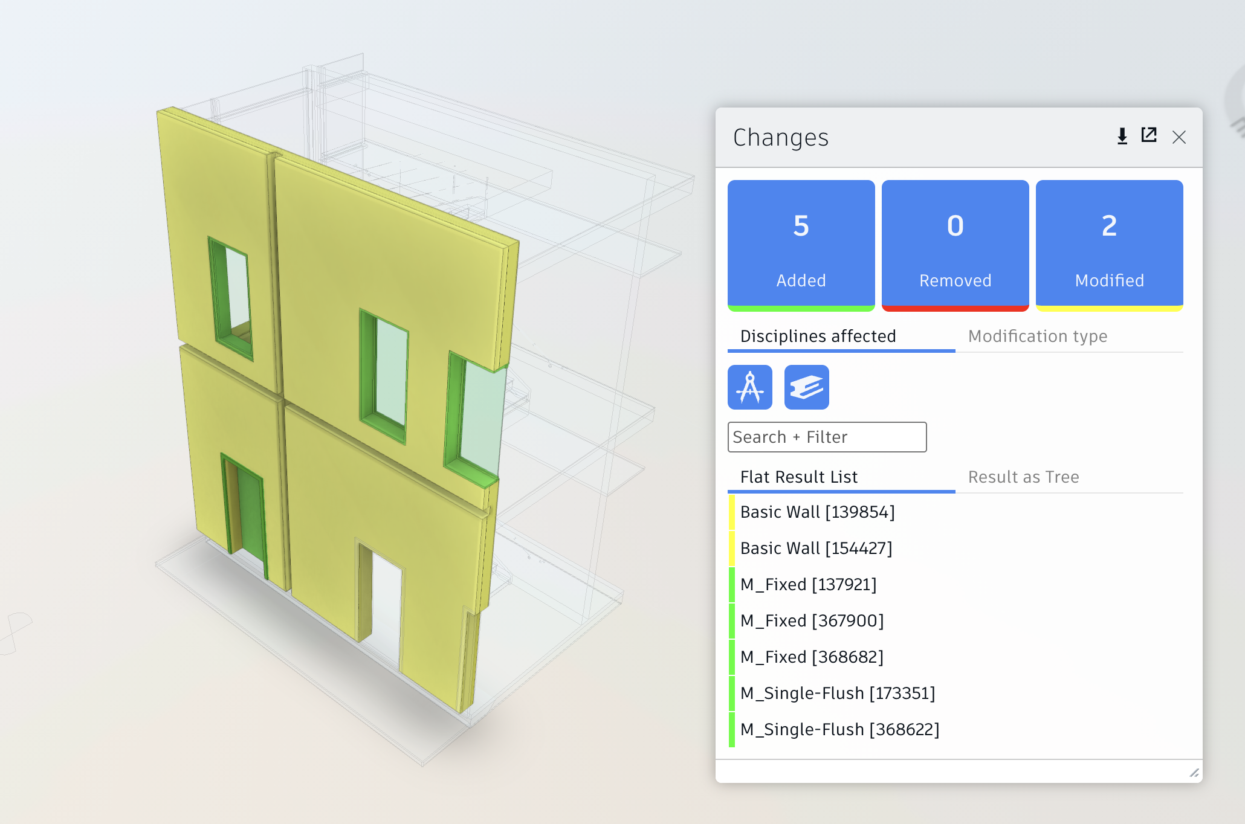Viewport: 1245px width, 824px height.
Task: Click the download changes icon
Action: click(x=1122, y=137)
